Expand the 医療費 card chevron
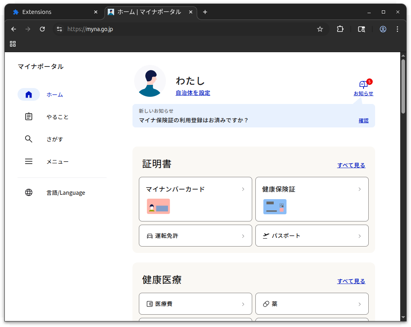 point(243,304)
